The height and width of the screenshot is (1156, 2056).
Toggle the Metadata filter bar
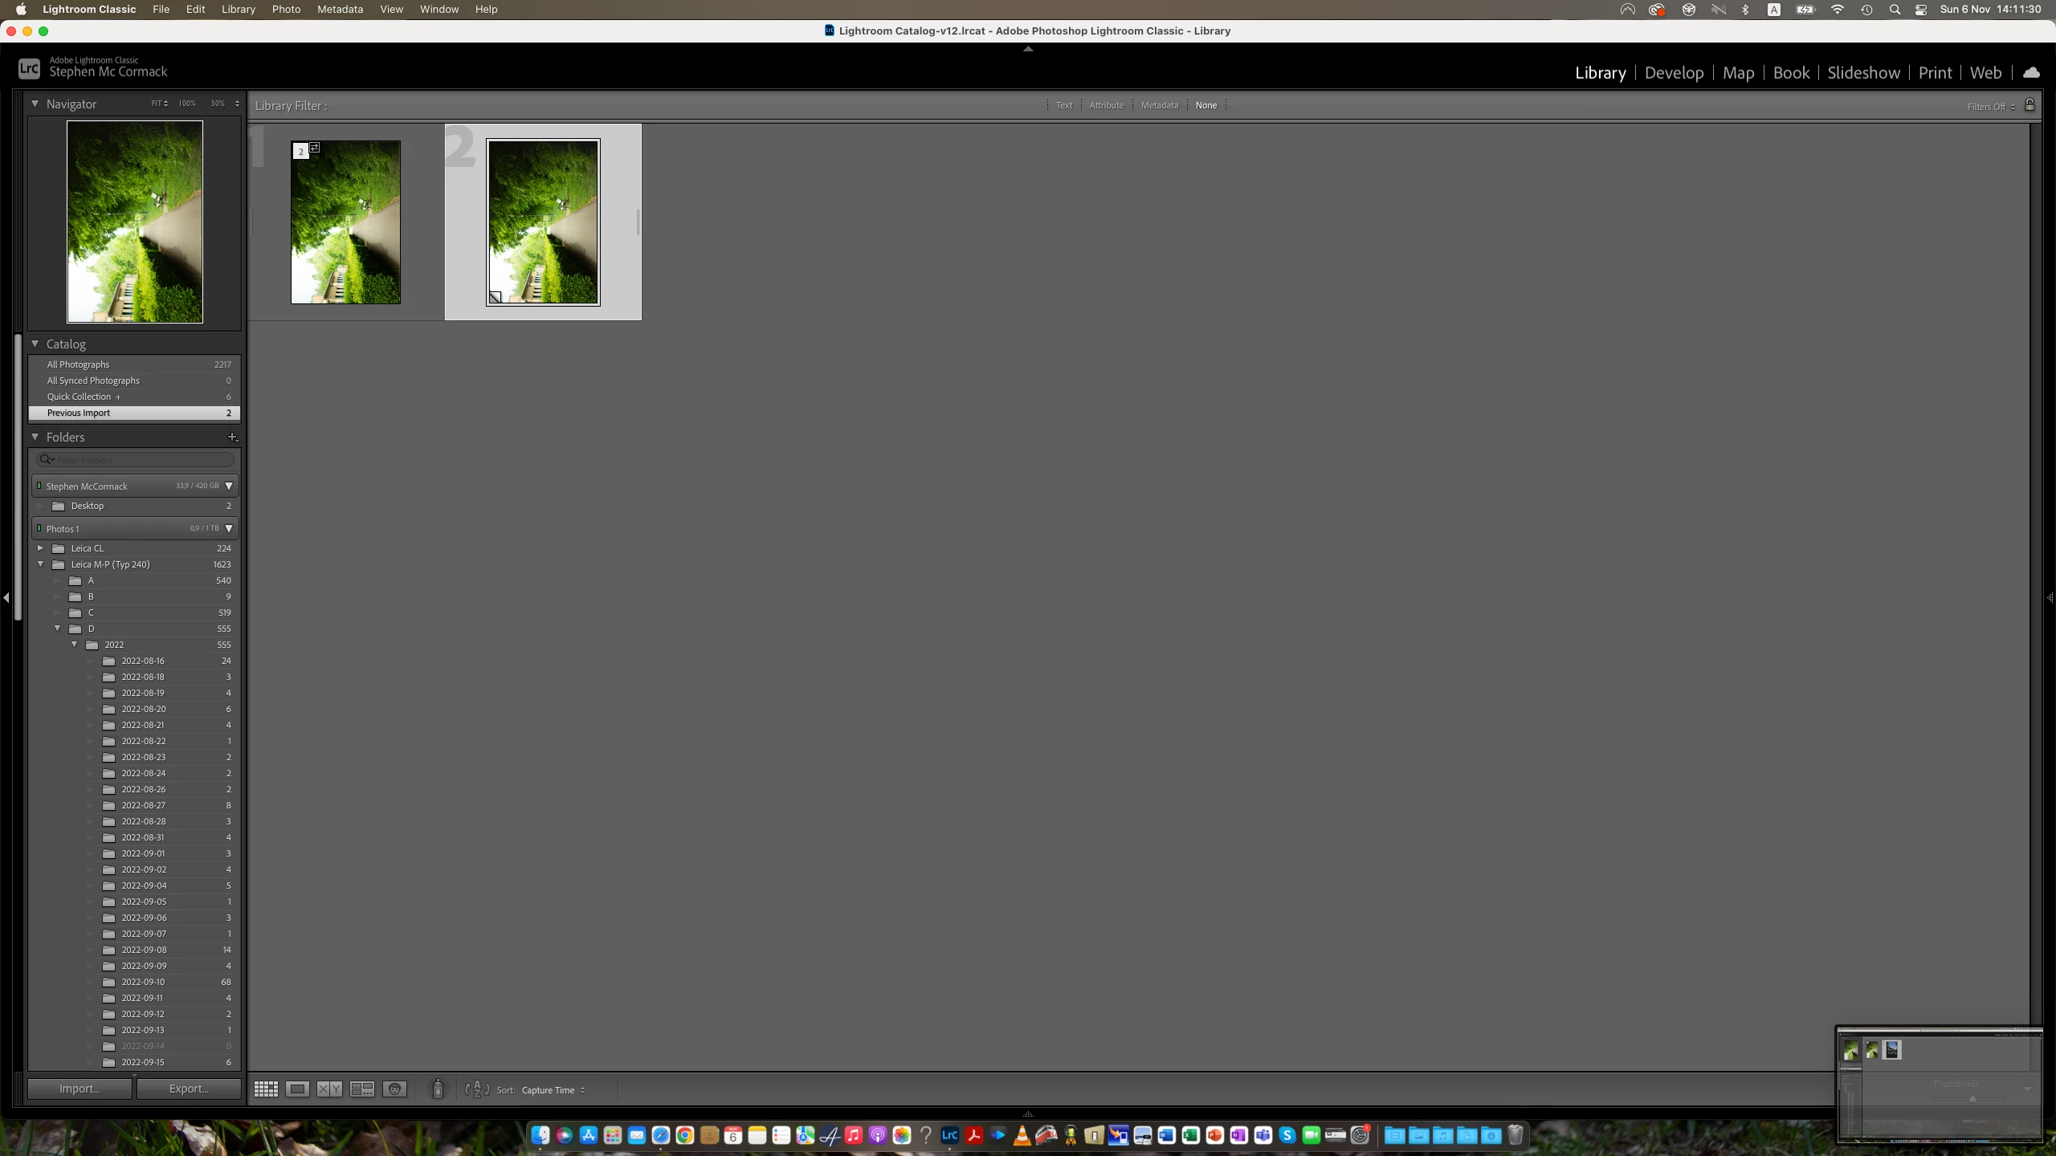click(x=1159, y=105)
